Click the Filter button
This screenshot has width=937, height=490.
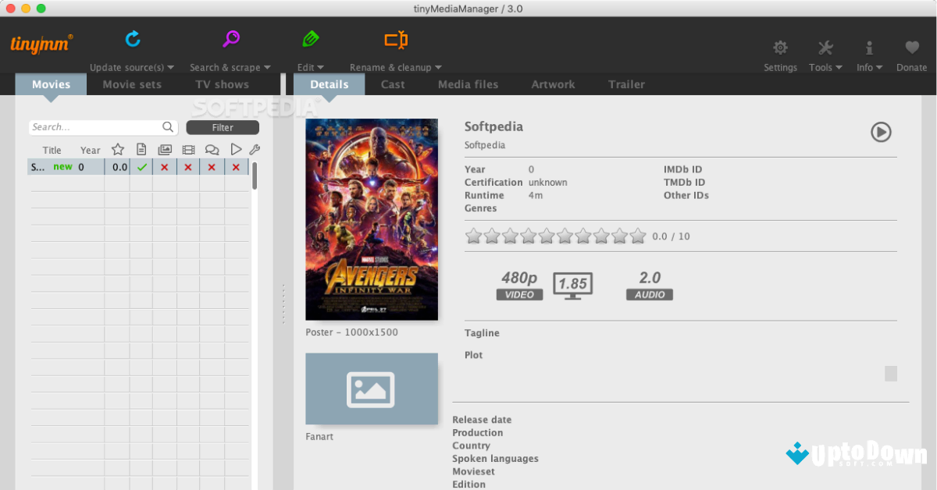click(223, 127)
